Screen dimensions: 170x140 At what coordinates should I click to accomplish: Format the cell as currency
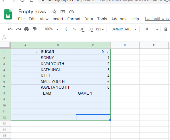point(66,29)
